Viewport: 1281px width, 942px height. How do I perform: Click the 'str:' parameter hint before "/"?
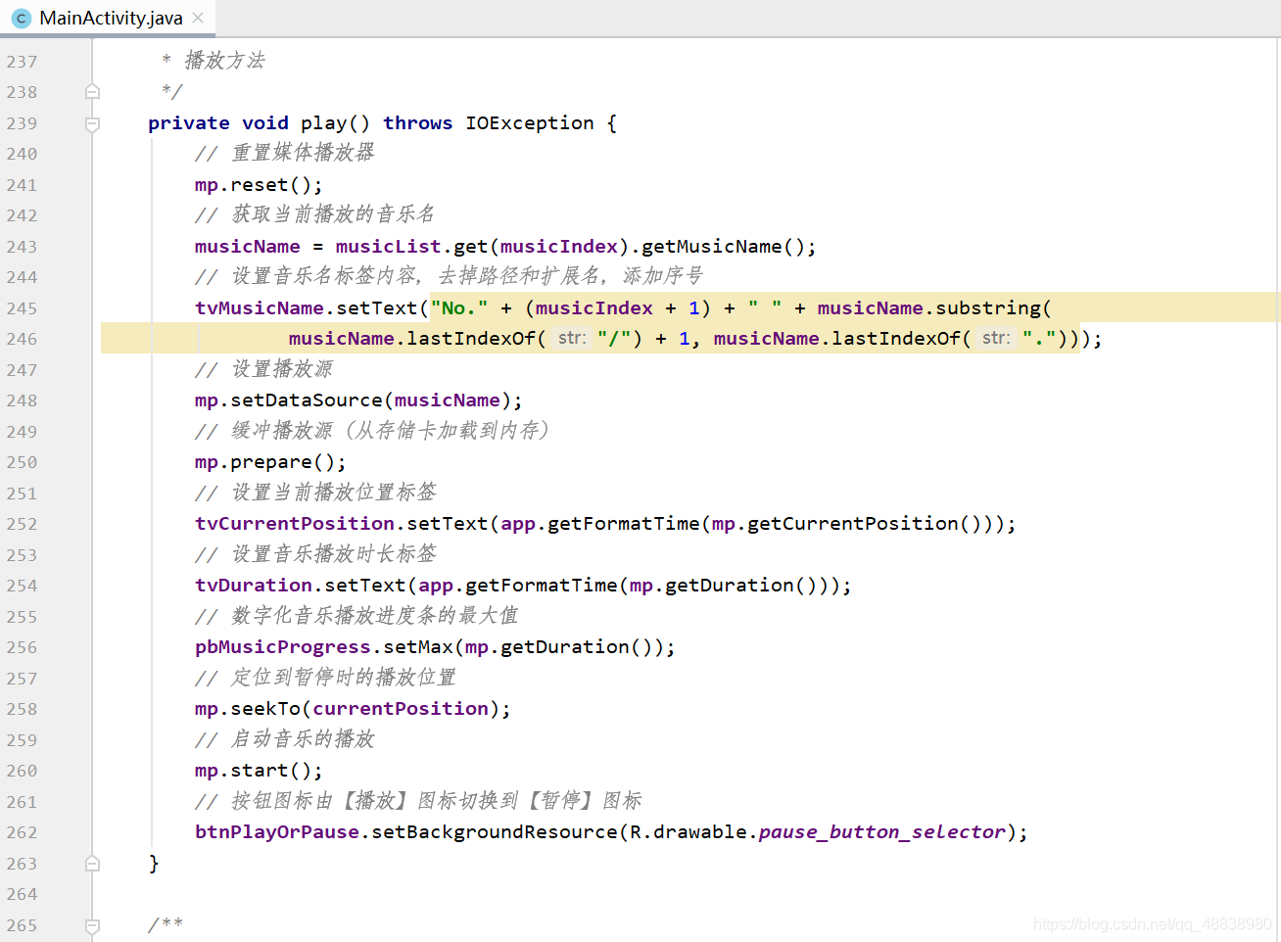tap(572, 339)
